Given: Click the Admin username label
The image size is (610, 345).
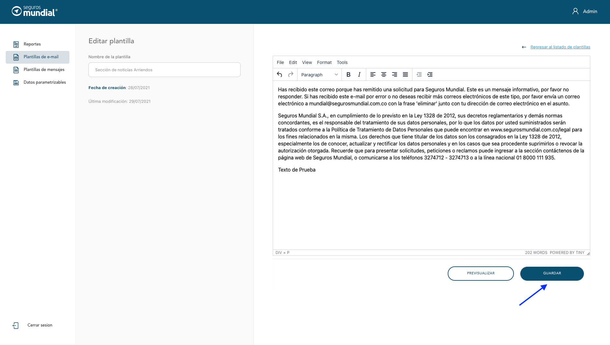Looking at the screenshot, I should [x=590, y=11].
